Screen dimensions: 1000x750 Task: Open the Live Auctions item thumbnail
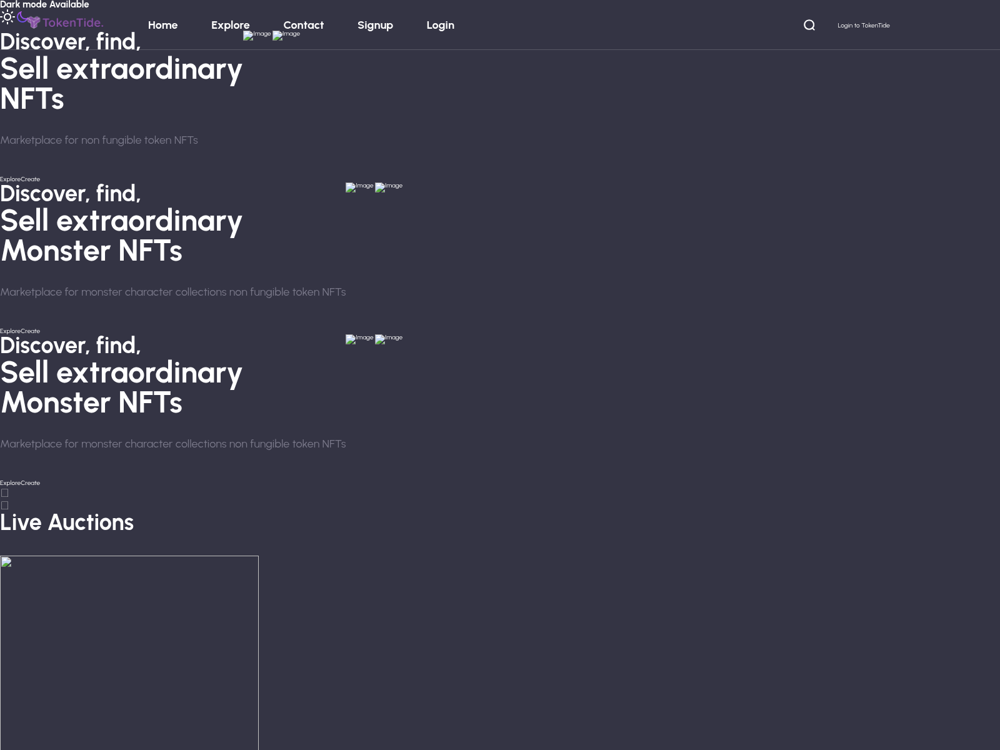point(129,652)
